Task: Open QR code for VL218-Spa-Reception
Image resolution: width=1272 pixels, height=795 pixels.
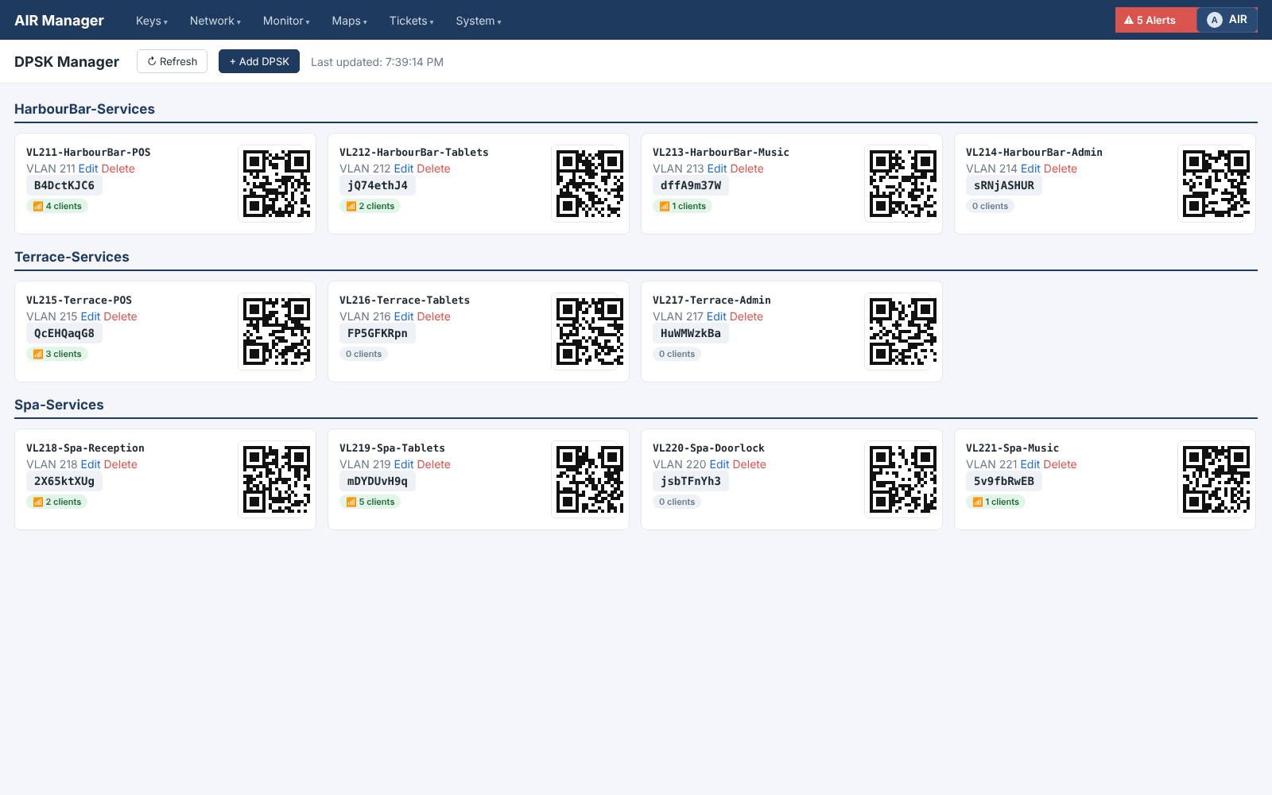Action: (277, 479)
